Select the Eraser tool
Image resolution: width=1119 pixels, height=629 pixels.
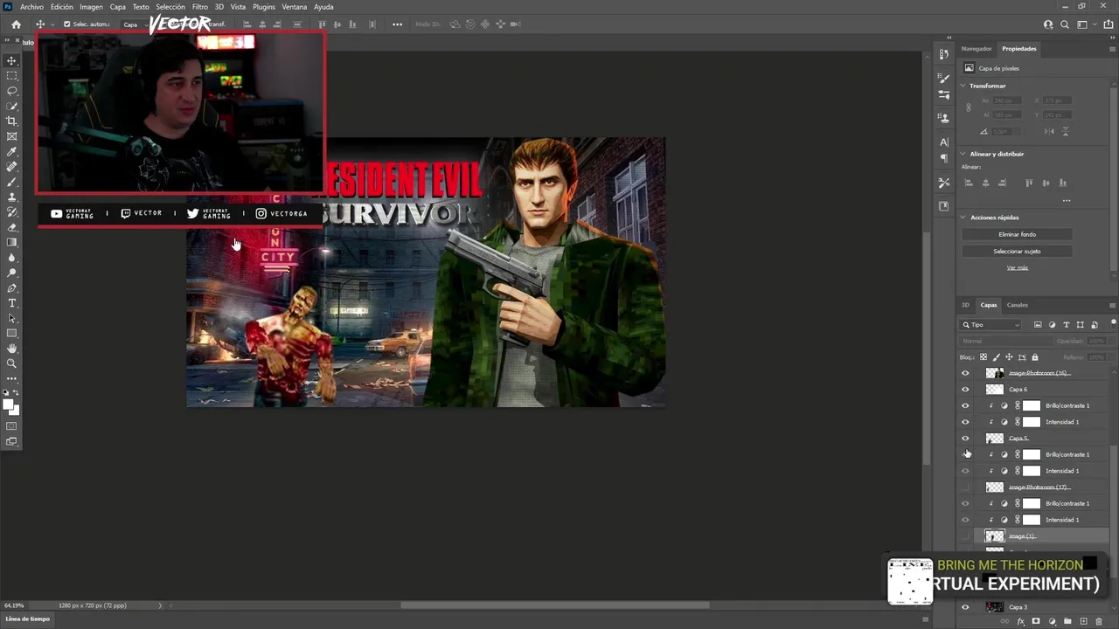12,227
